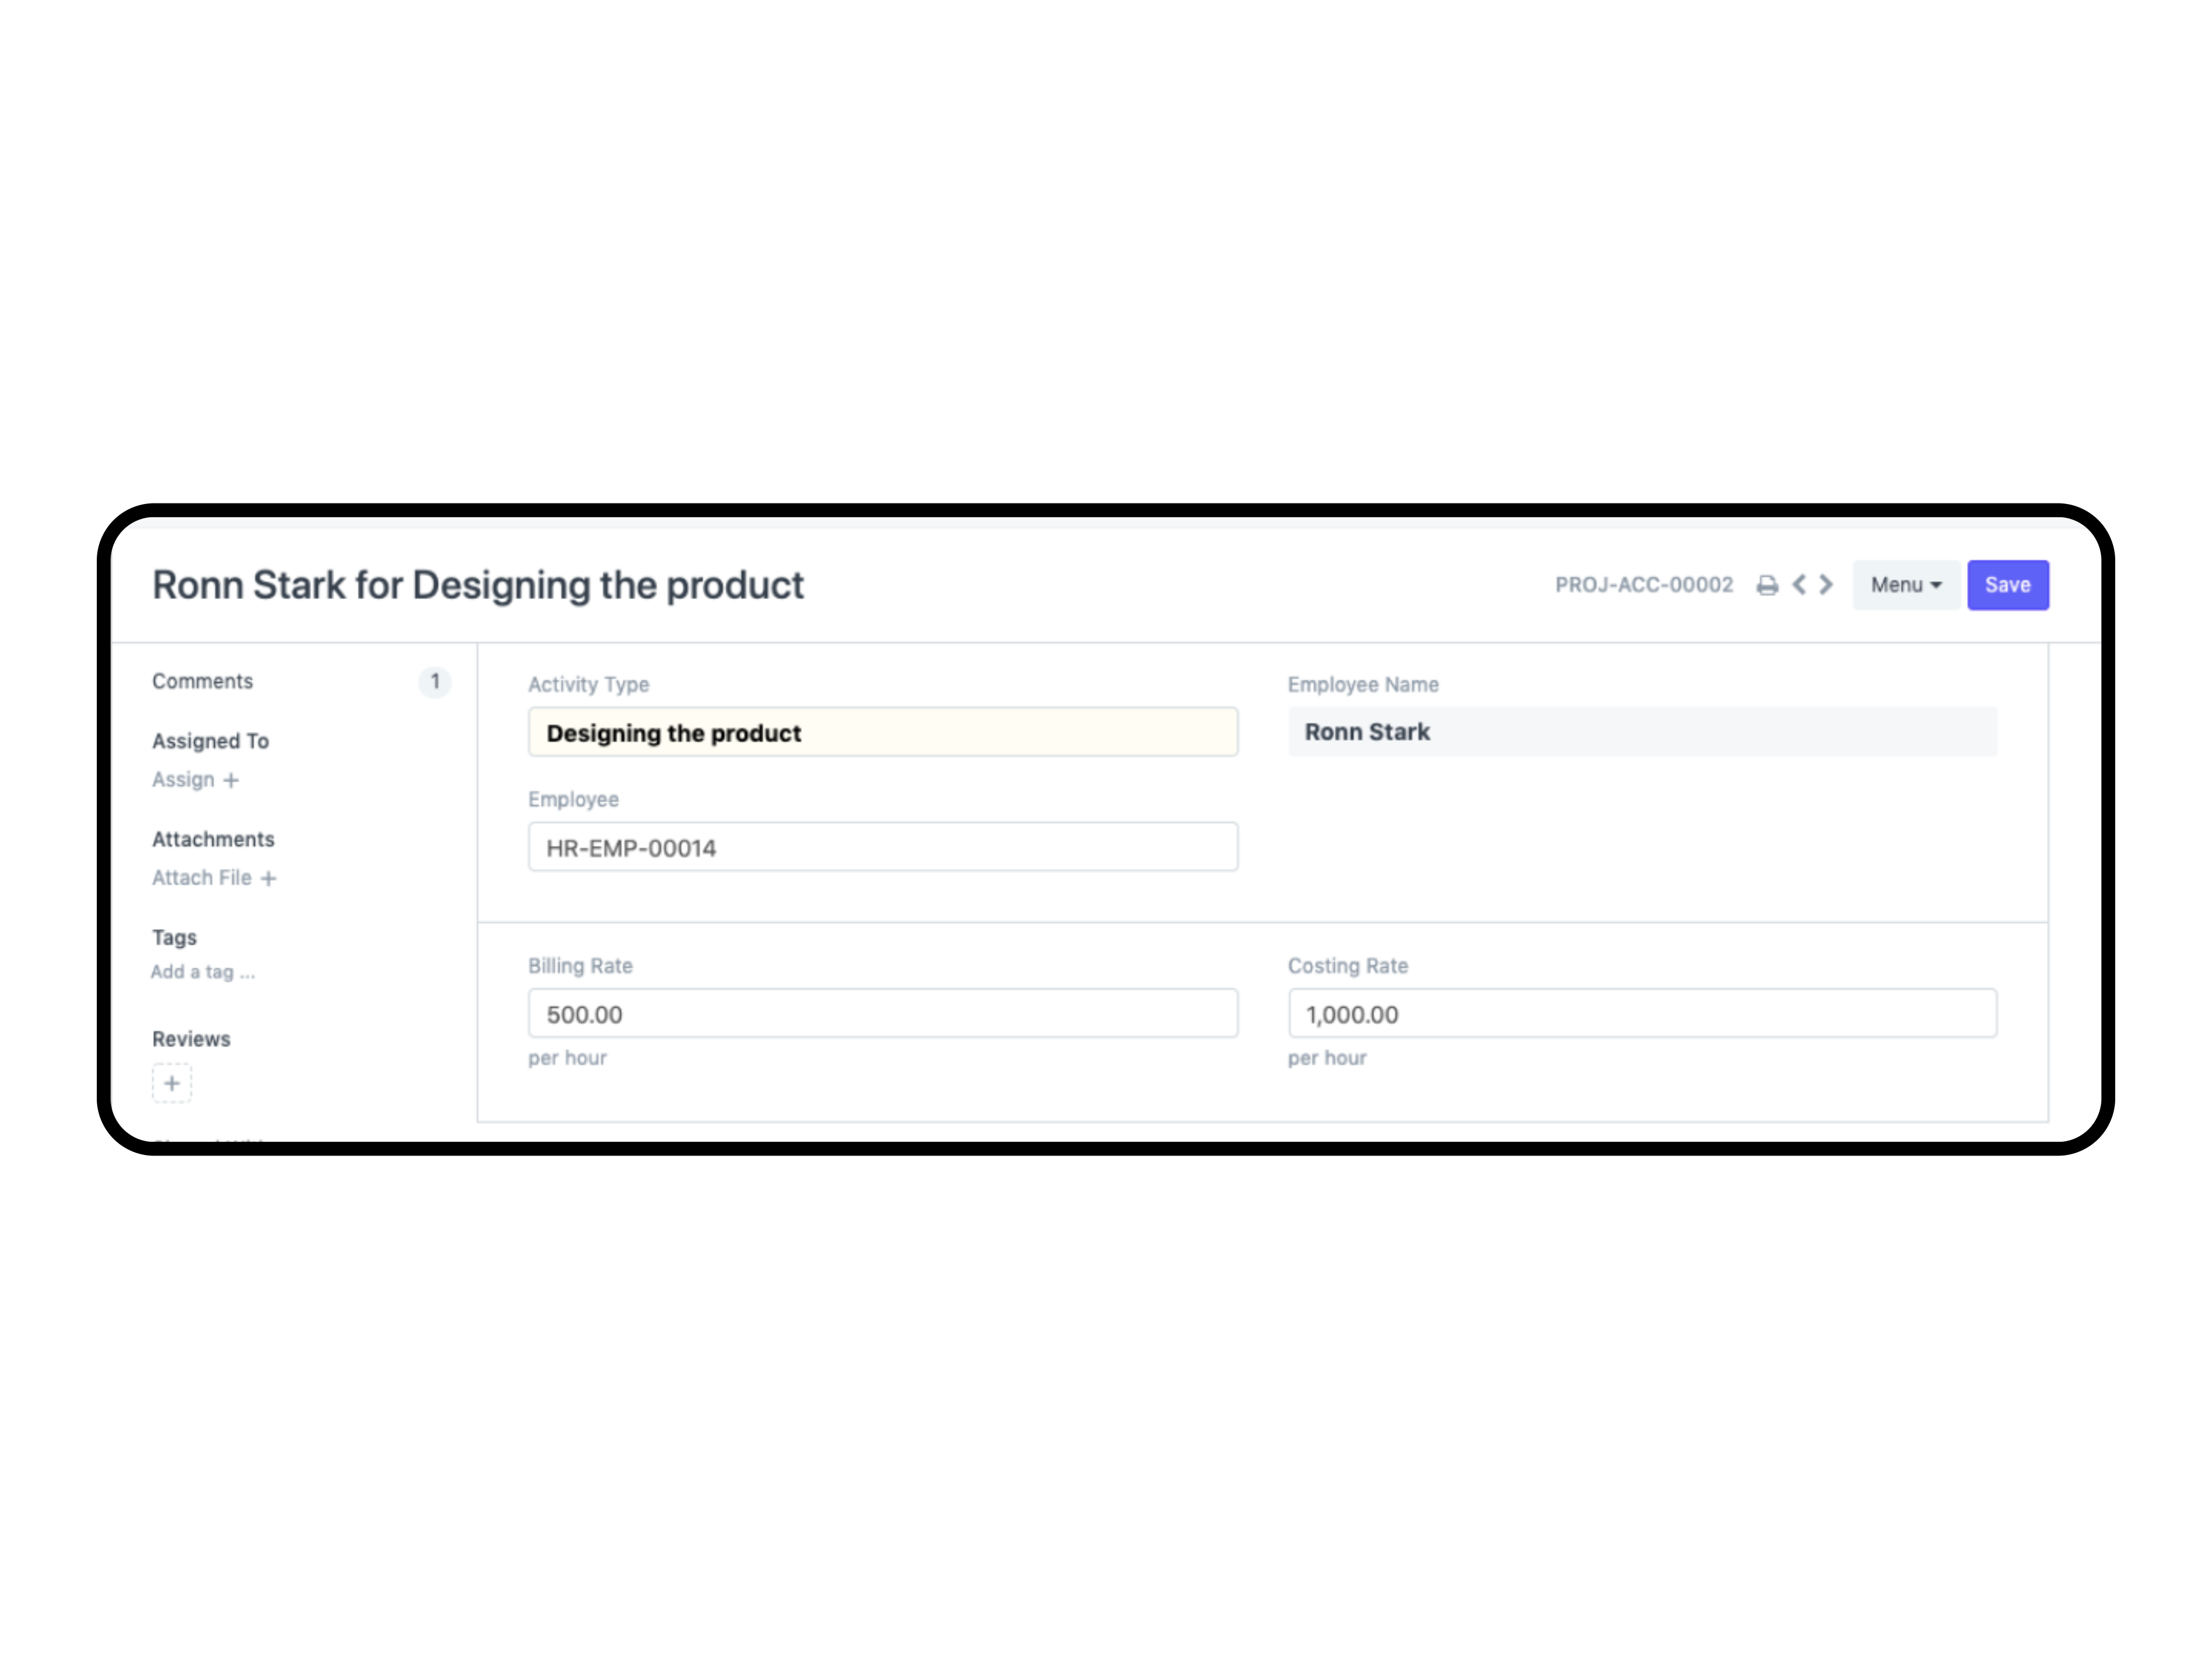Viewport: 2212px width, 1659px height.
Task: Edit the Costing Rate field
Action: click(x=1642, y=1014)
